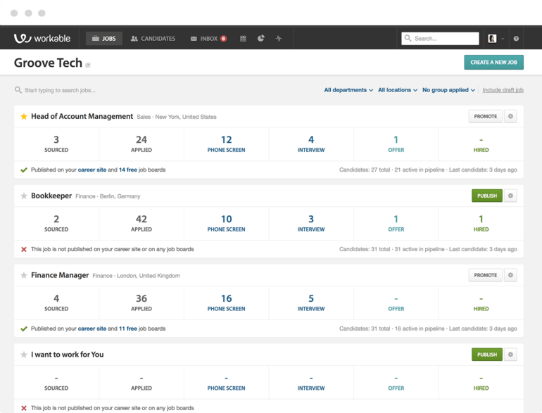Star the Finance Manager job
This screenshot has height=413, width=542.
[x=24, y=275]
